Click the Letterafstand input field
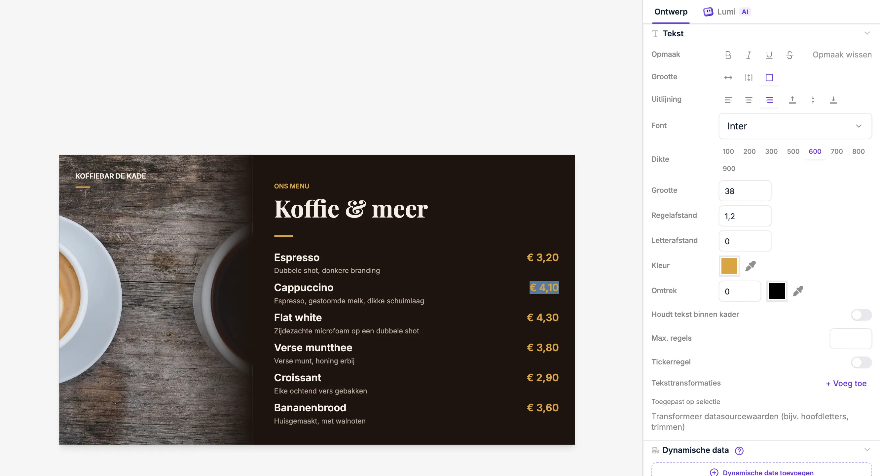The height and width of the screenshot is (476, 880). pyautogui.click(x=745, y=241)
